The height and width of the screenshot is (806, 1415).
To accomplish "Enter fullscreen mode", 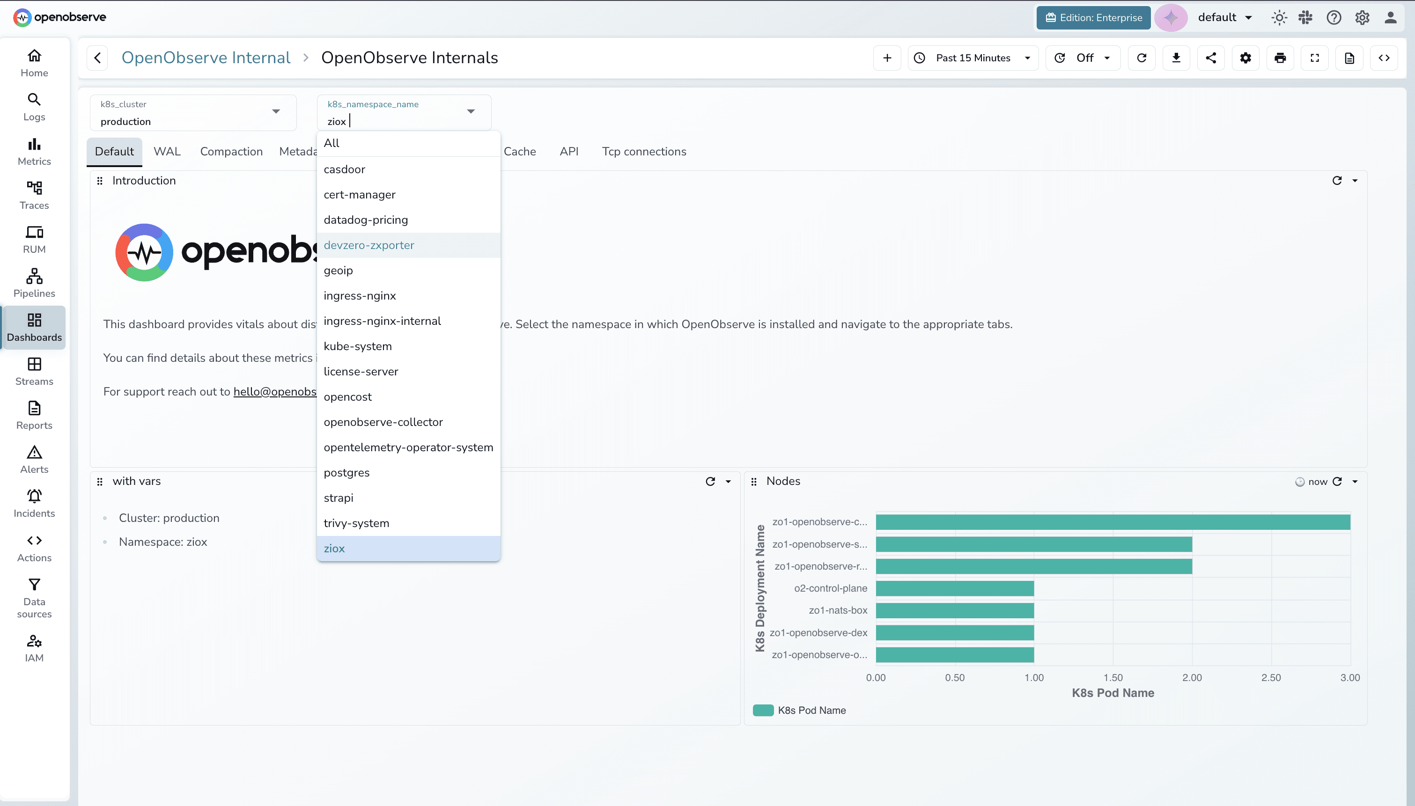I will click(x=1315, y=58).
